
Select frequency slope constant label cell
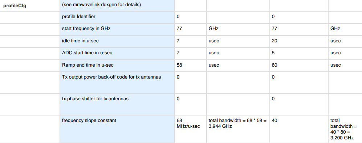pos(117,129)
